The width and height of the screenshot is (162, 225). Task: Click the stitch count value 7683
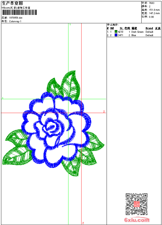(152, 3)
